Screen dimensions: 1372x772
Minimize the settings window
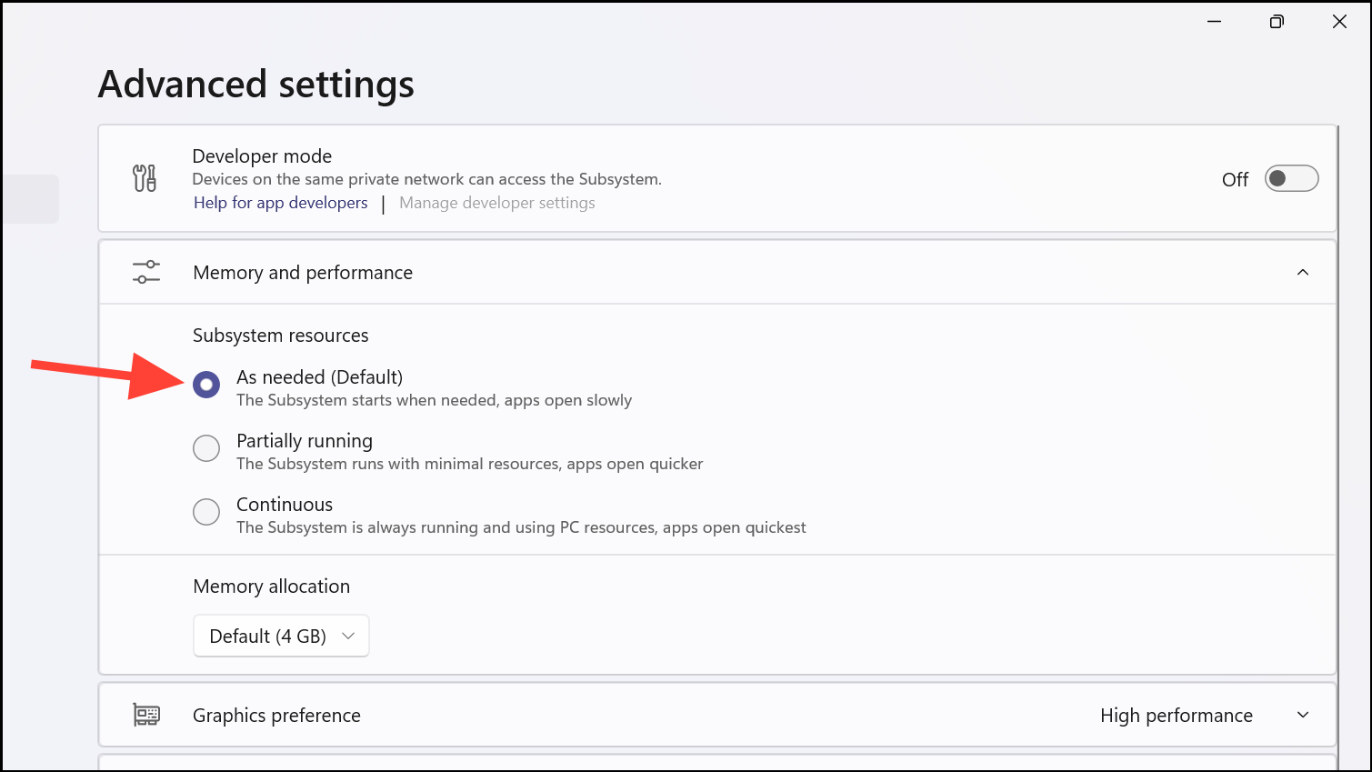pos(1214,22)
